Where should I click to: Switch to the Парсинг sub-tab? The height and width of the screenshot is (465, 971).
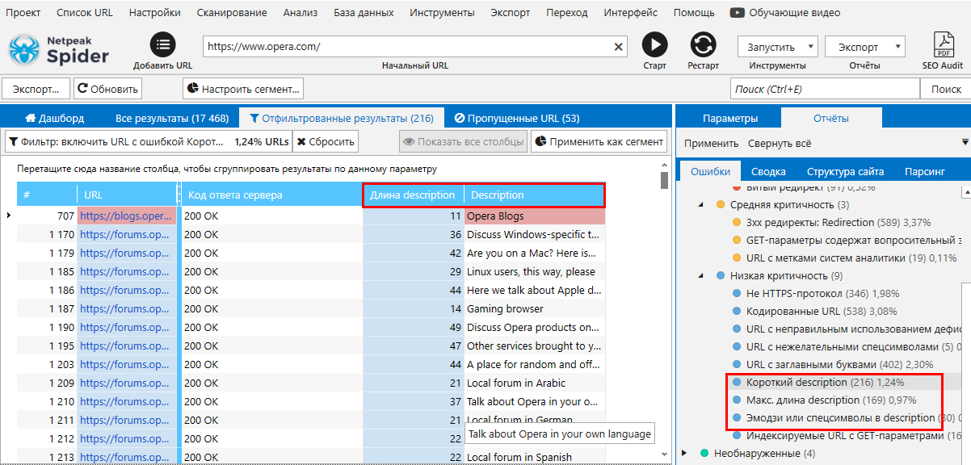pyautogui.click(x=924, y=171)
